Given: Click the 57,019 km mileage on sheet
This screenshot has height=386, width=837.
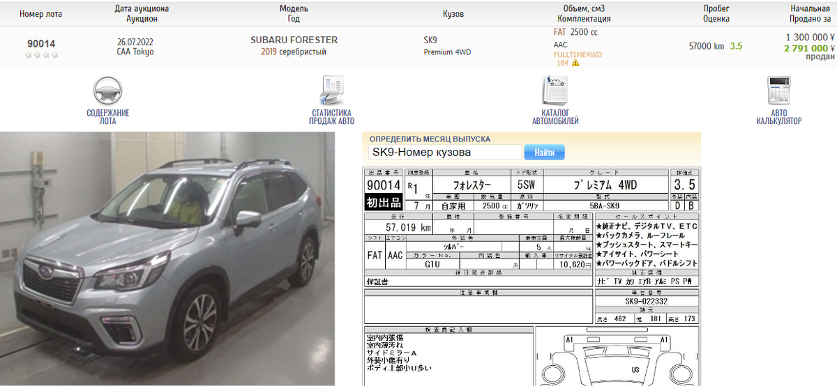Looking at the screenshot, I should (409, 227).
